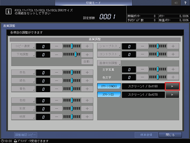Viewport: 190px width, 143px height.
Task: Click the 自動 button under 下地調整
Action: point(87,62)
